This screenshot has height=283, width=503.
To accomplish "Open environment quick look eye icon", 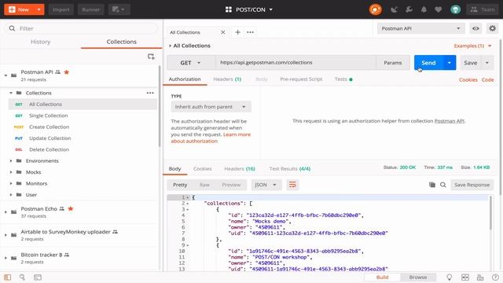I will [x=475, y=28].
